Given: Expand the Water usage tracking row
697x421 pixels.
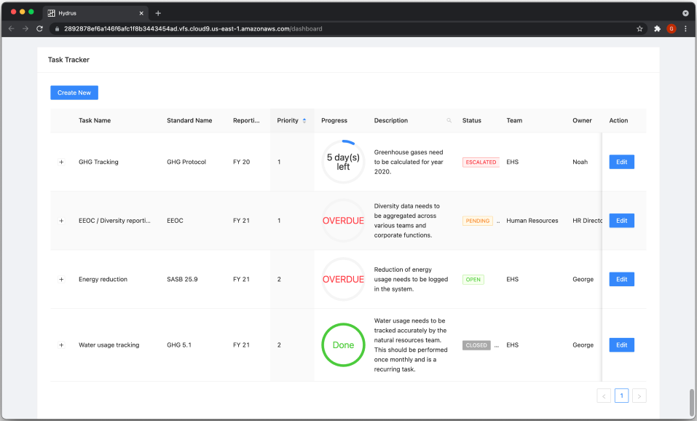Looking at the screenshot, I should [x=61, y=345].
